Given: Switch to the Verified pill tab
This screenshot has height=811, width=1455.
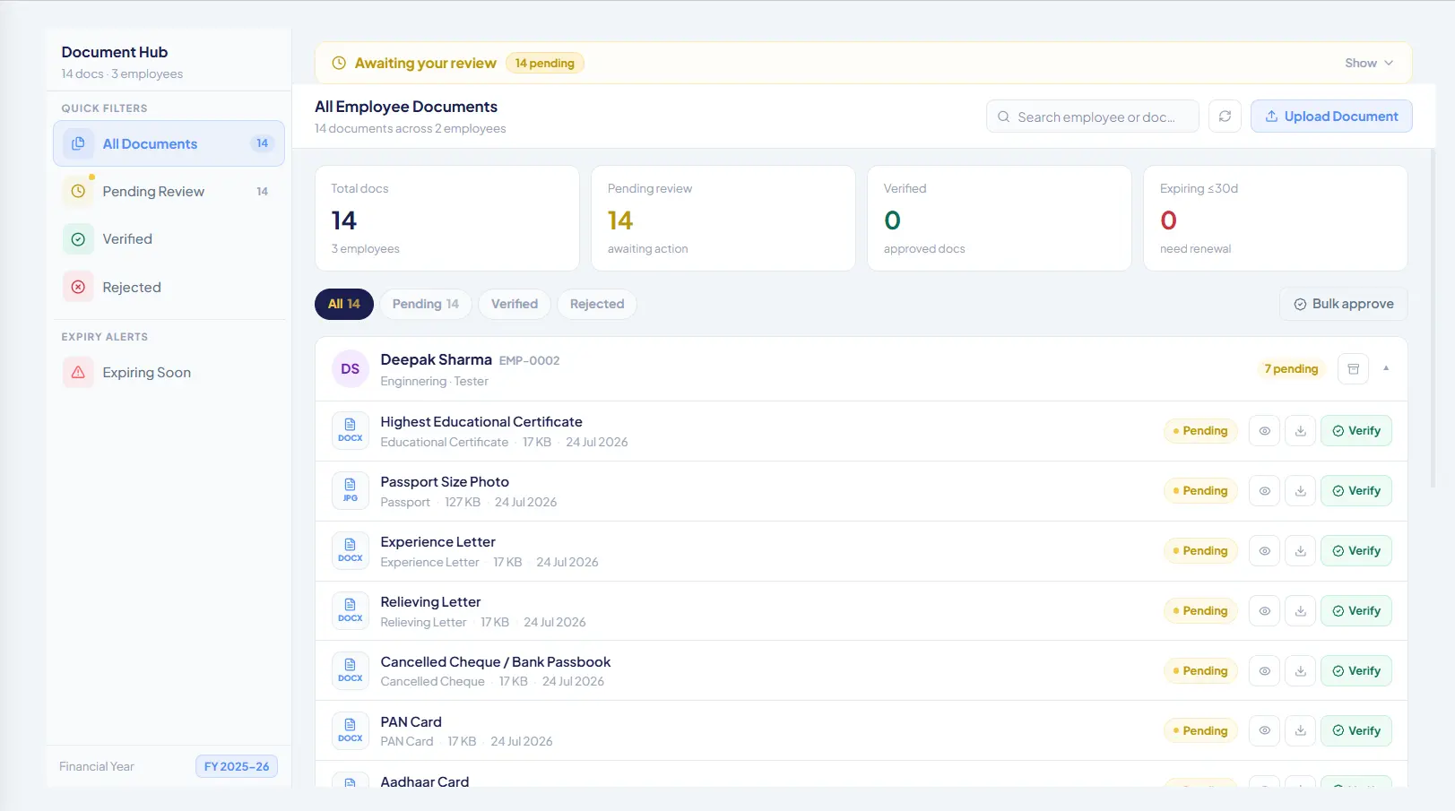Looking at the screenshot, I should click(515, 305).
